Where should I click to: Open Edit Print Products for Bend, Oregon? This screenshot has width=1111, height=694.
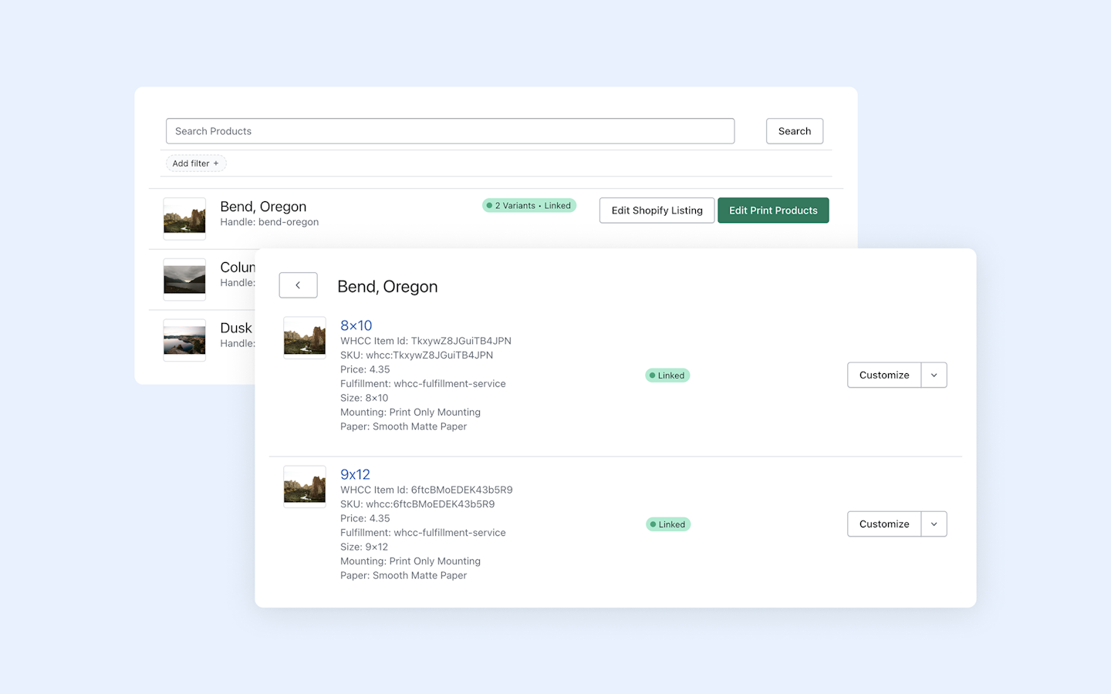point(773,210)
